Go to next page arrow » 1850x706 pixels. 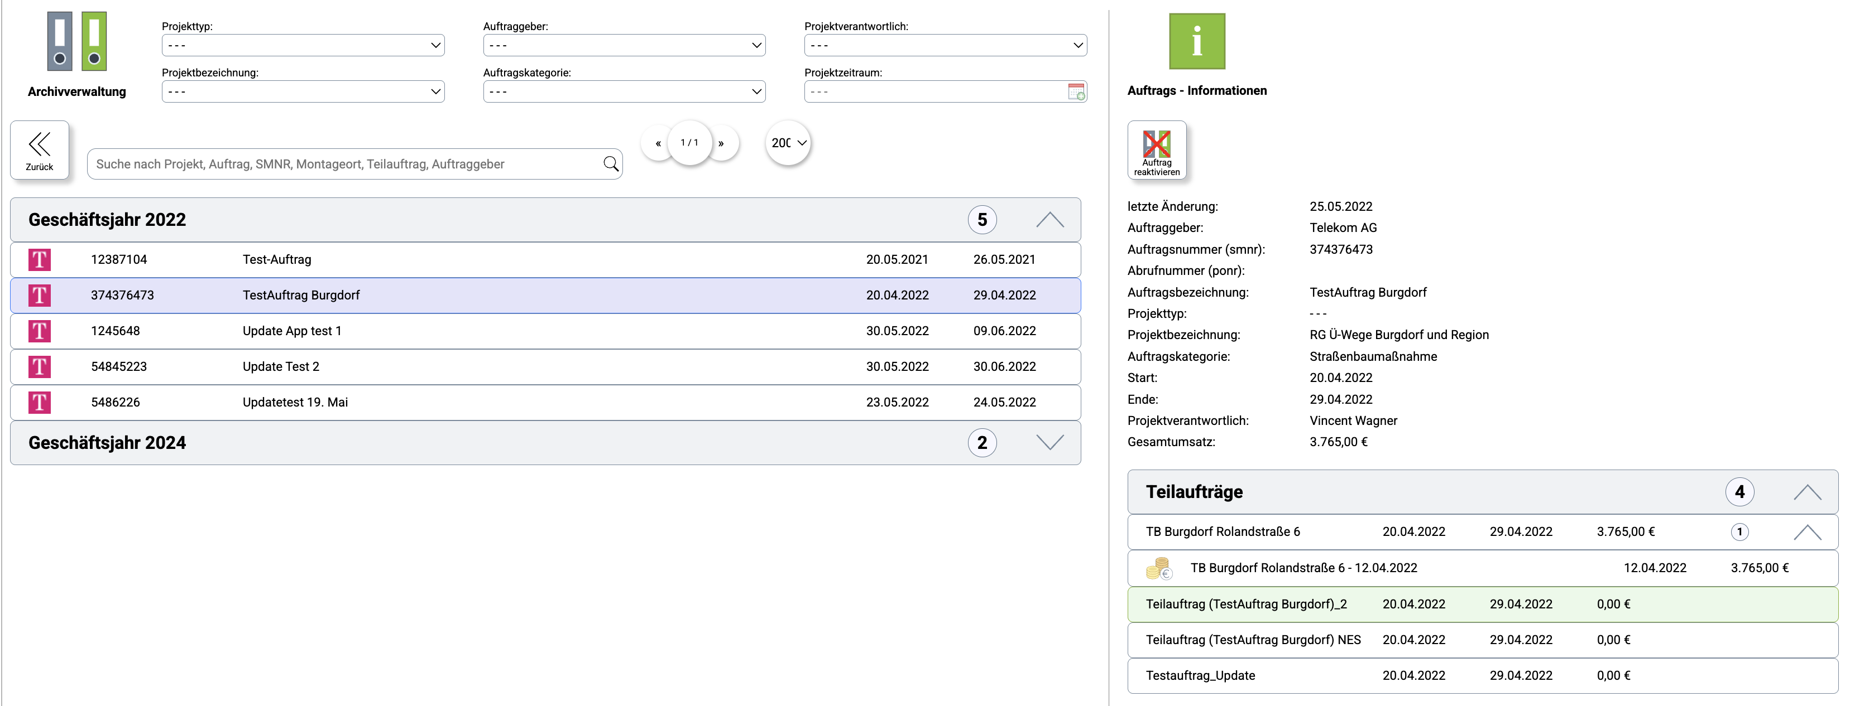721,143
